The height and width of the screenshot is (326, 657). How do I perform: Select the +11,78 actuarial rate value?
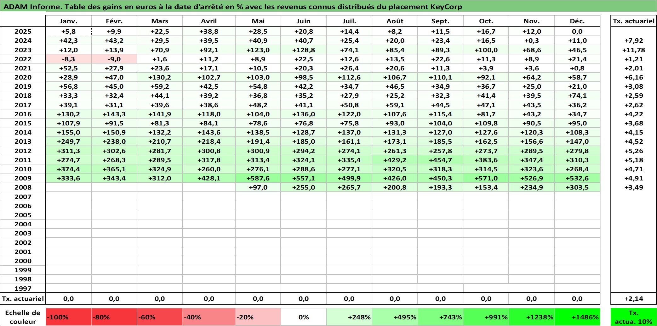tap(634, 50)
